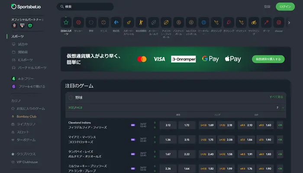Go to 開始前 upcoming matches in sidebar
303x173 pixels.
coord(20,52)
